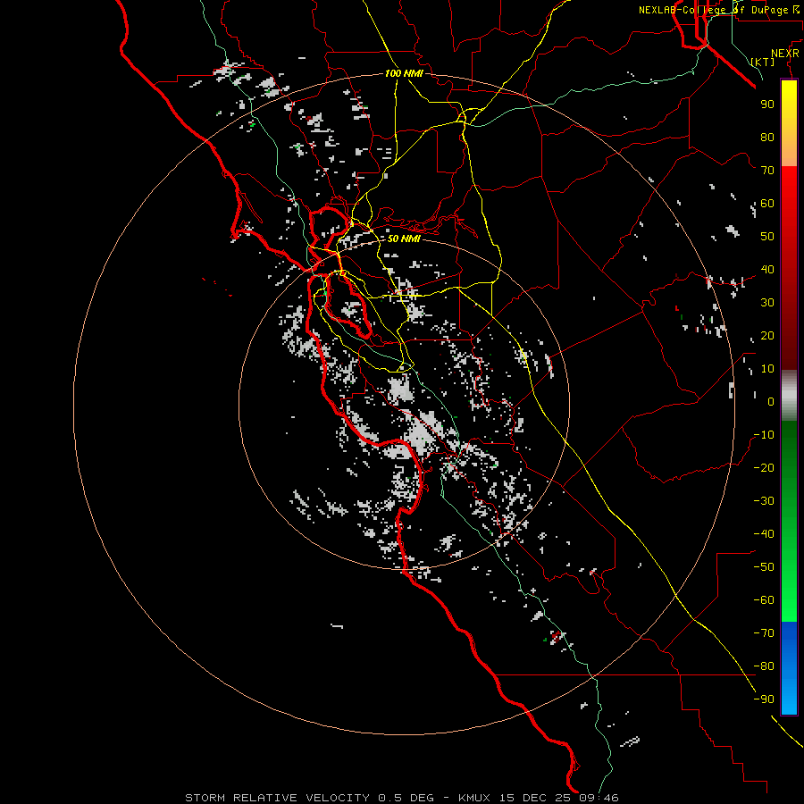The height and width of the screenshot is (804, 804).
Task: Select the -20 knot legend value
Action: tap(764, 467)
